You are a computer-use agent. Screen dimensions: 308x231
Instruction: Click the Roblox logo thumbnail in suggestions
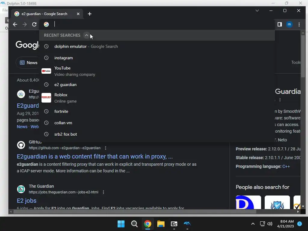coord(46,98)
